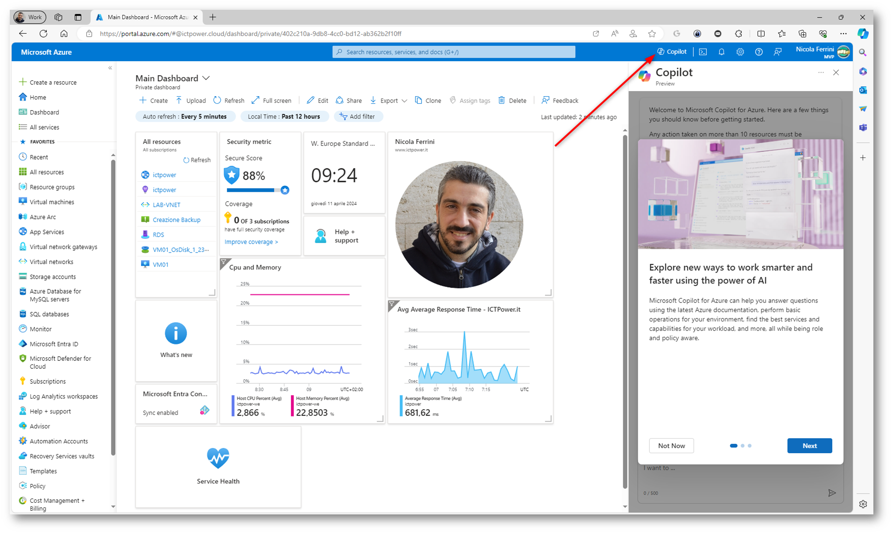Click the Automation Accounts gear icon
This screenshot has width=893, height=534.
pyautogui.click(x=22, y=441)
